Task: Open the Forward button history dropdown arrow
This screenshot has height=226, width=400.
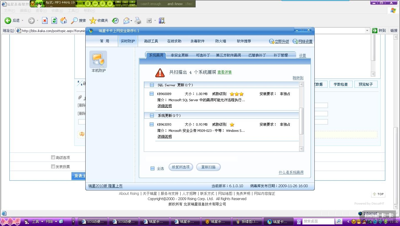Action: [x=37, y=21]
